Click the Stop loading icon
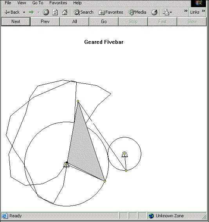209x222 pixels. point(46,12)
